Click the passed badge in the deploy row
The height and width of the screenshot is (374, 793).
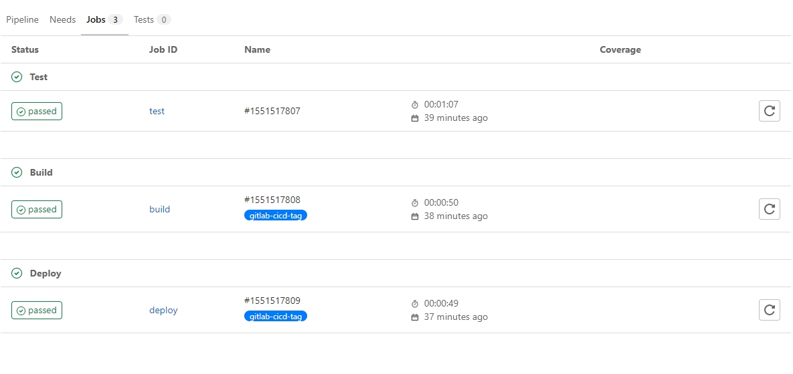pos(37,310)
